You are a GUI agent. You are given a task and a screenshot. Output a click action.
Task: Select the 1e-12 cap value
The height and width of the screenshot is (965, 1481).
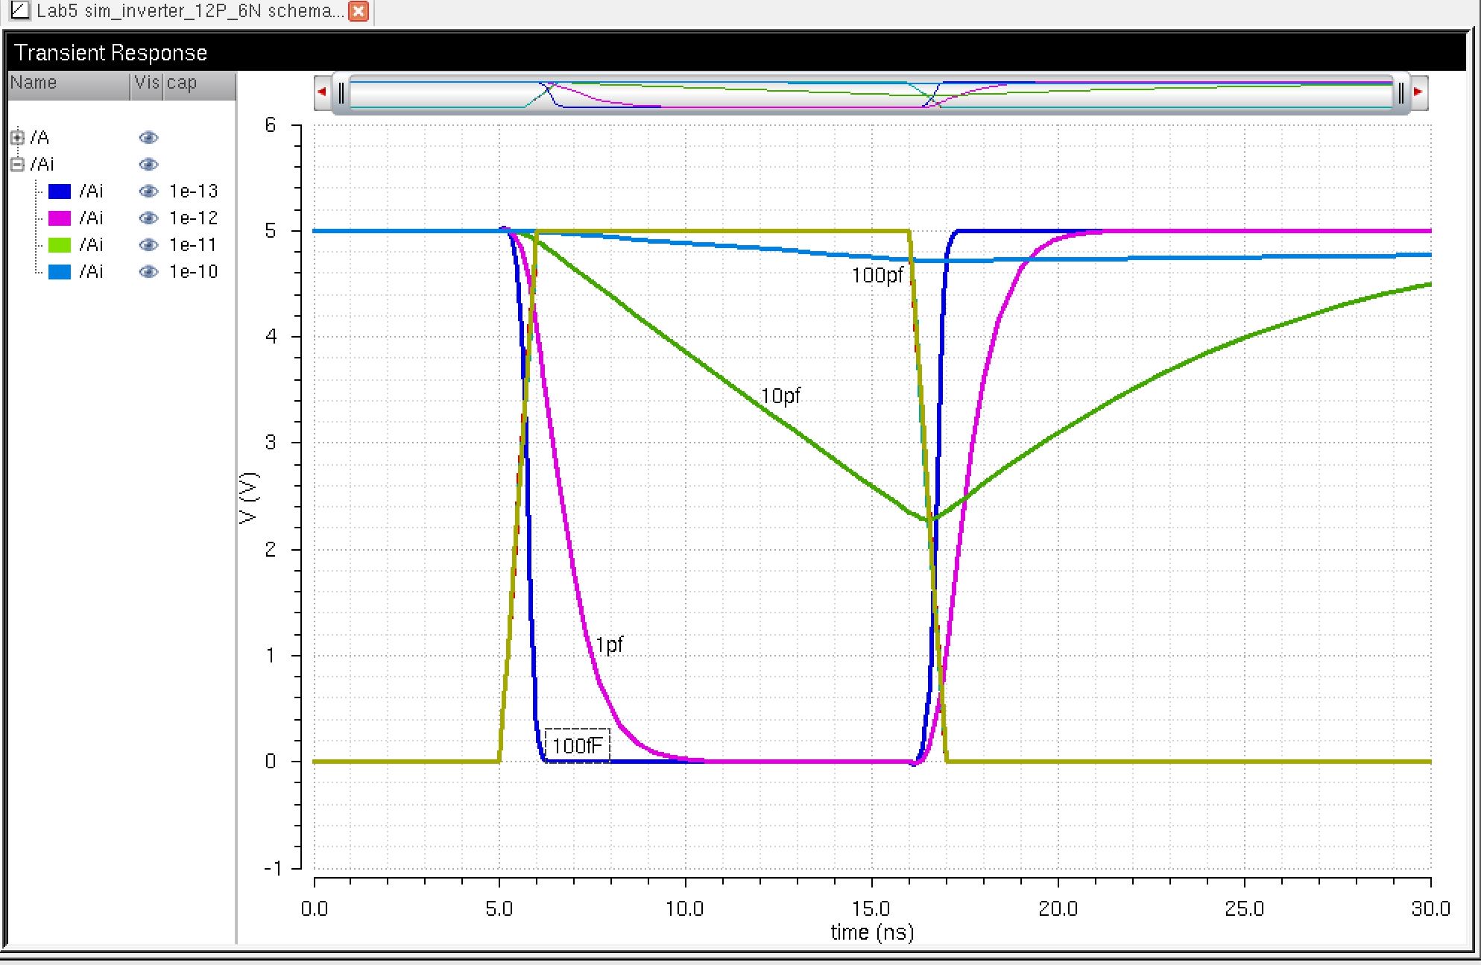click(194, 218)
